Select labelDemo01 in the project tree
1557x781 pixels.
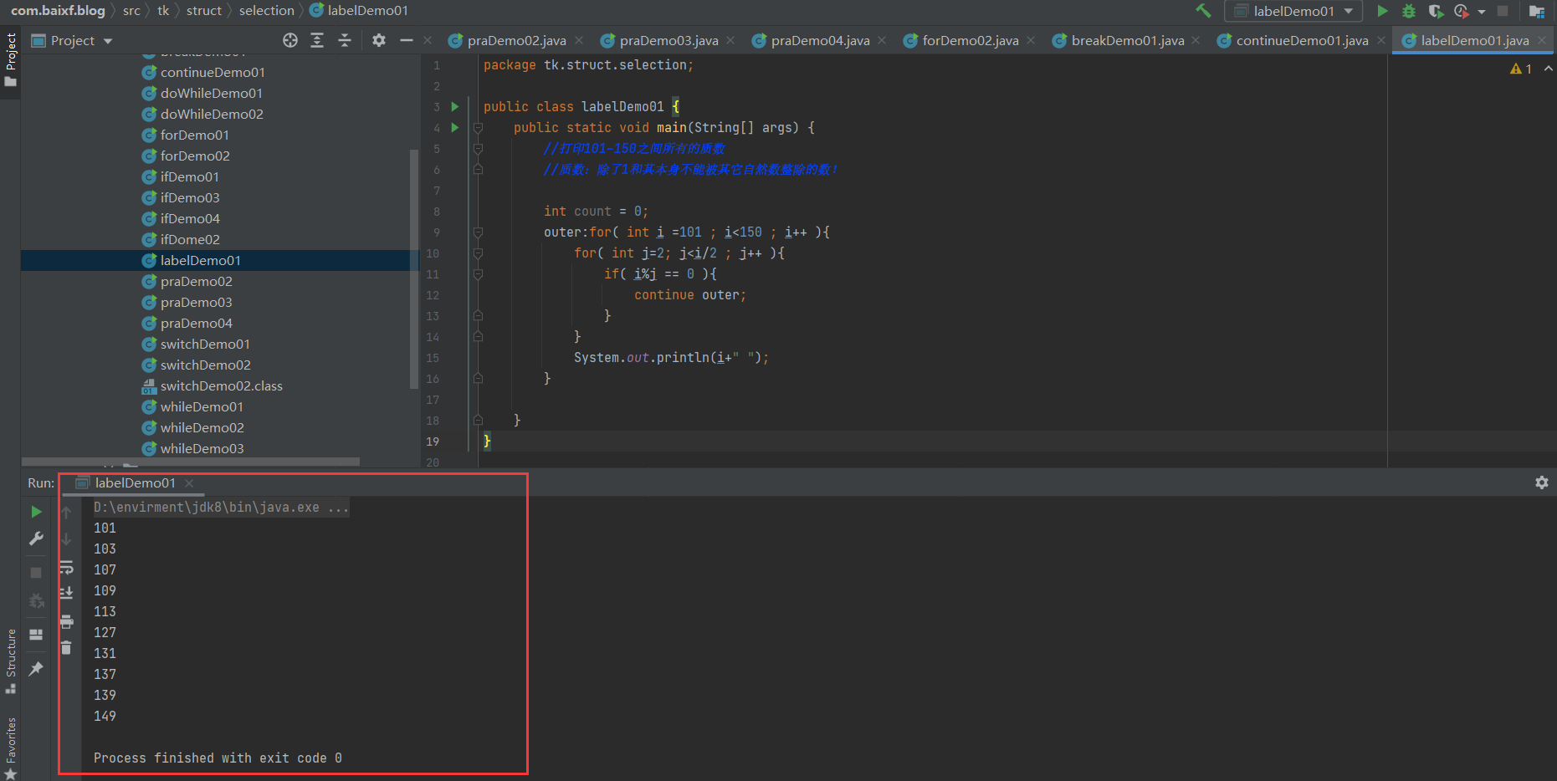tap(200, 261)
